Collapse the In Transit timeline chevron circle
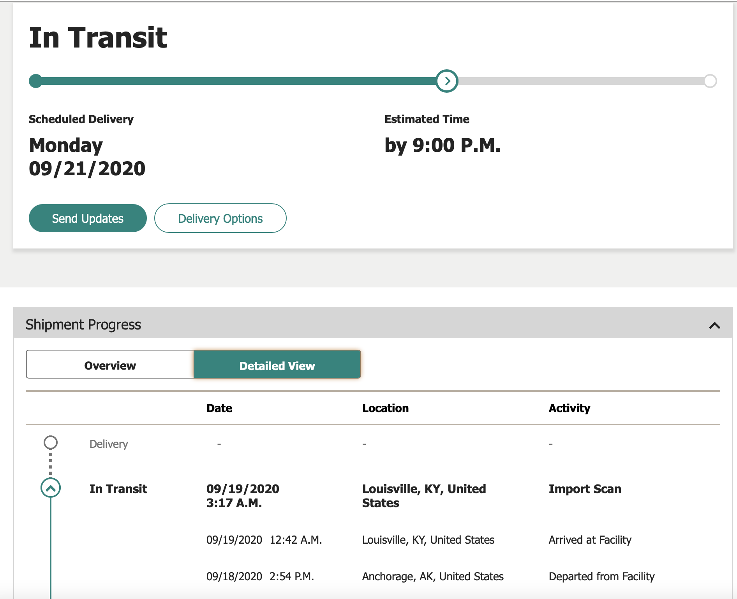Screen dimensions: 737x599 (51, 488)
